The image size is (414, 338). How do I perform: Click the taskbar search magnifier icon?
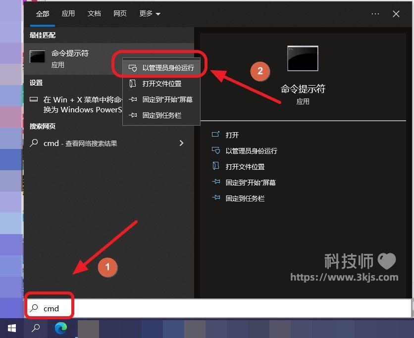[36, 328]
